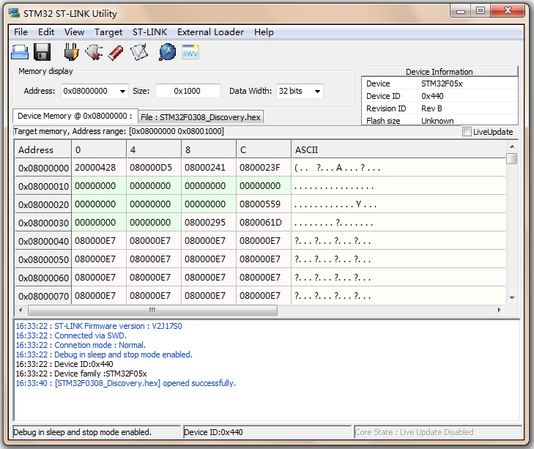The width and height of the screenshot is (534, 449).
Task: Disconnect from target toolbar icon
Action: [x=94, y=52]
